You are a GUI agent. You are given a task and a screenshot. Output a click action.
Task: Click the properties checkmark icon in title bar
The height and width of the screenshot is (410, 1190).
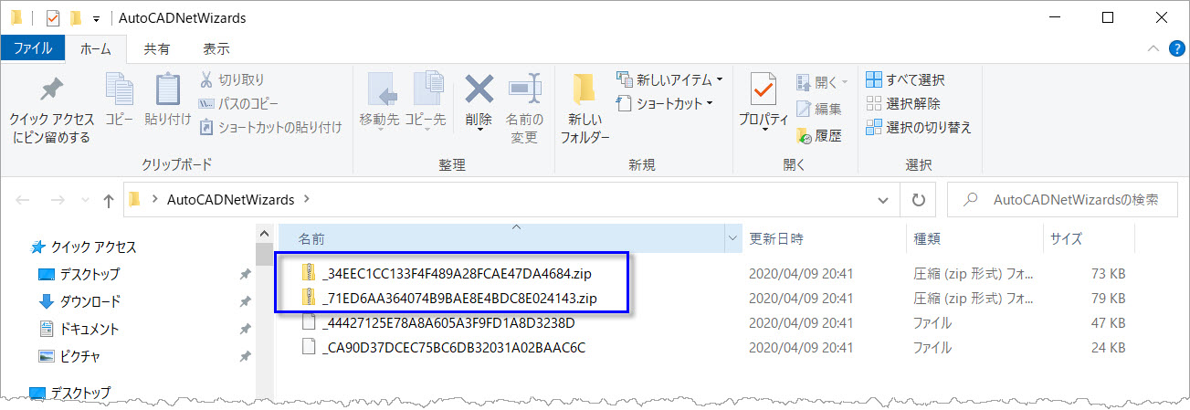coord(52,17)
